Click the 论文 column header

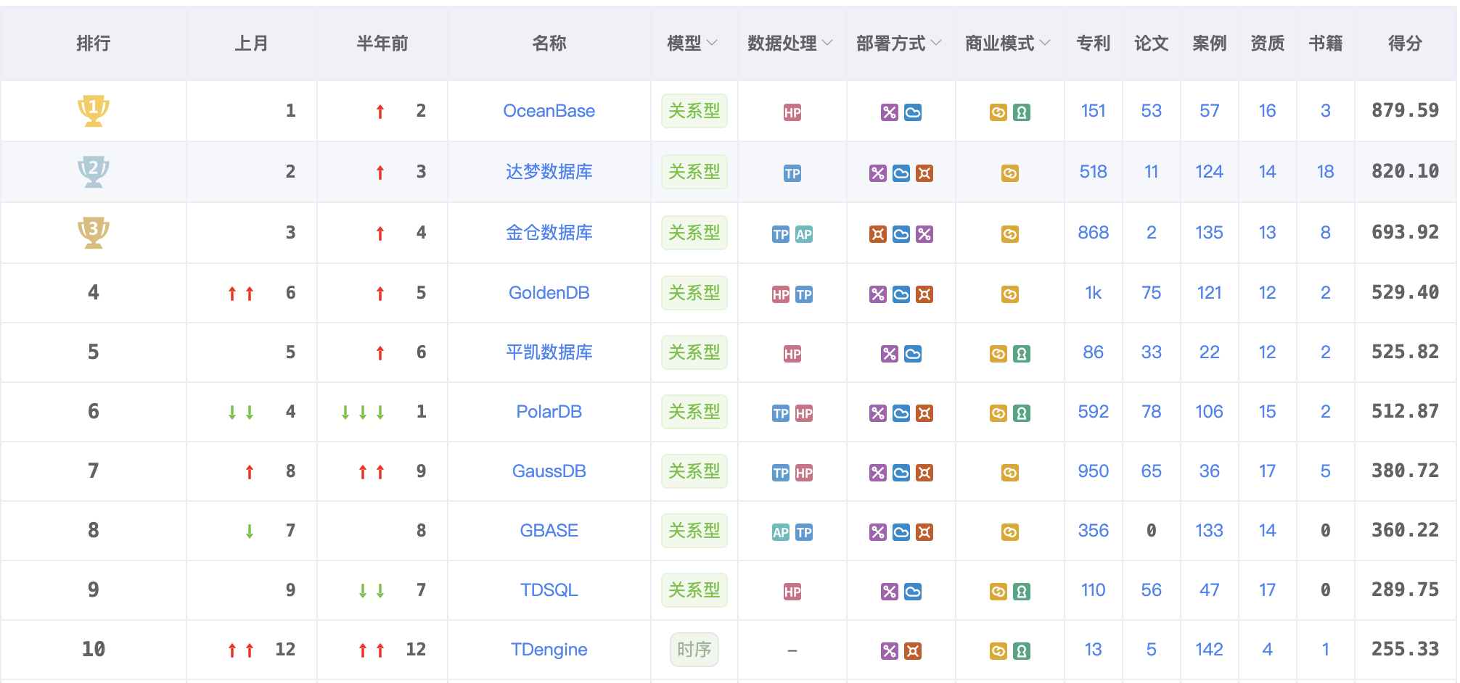tap(1152, 44)
